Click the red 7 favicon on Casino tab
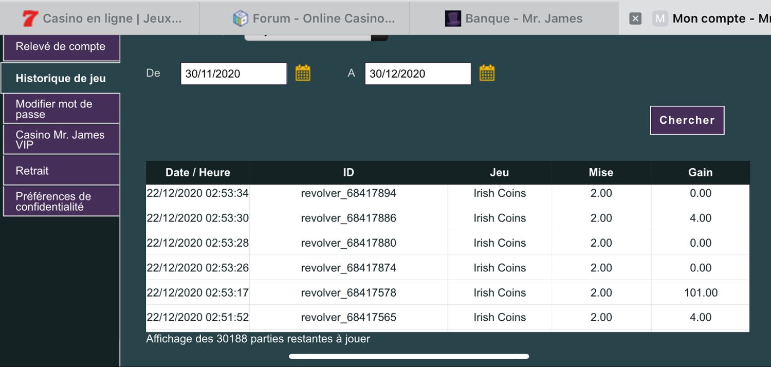771x367 pixels. (x=30, y=19)
